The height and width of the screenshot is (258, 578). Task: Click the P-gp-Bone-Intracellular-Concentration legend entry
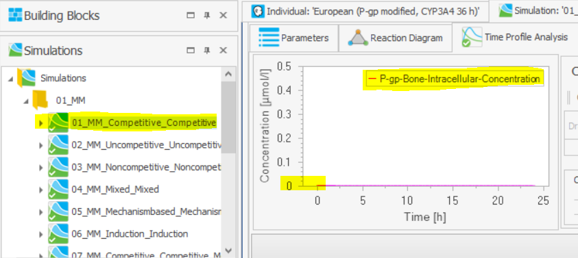[x=454, y=79]
